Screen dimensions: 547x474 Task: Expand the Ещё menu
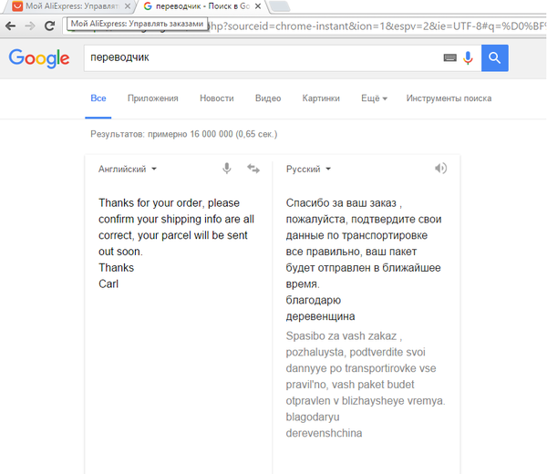(x=374, y=98)
